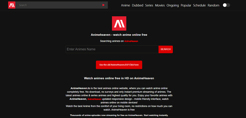Click the large AnimeHeaven logo in the page center

[119, 23]
